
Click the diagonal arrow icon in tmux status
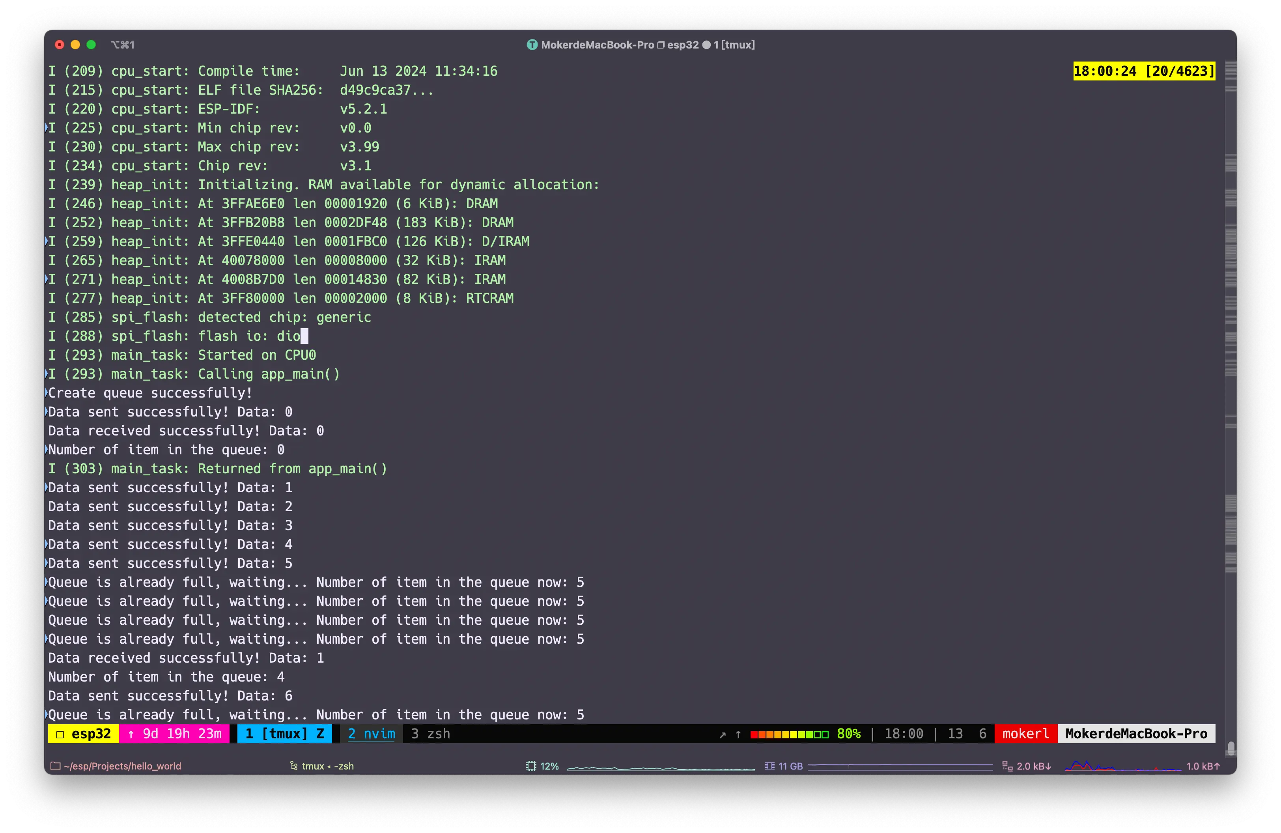[x=722, y=734]
